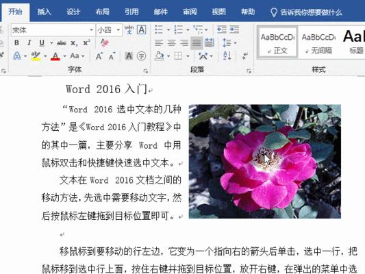
Task: Toggle strikethrough text formatting
Action: [62, 43]
